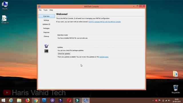This screenshot has height=103, width=183.
Task: Click the MiKTeX Console taskbar icon
Action: point(85,100)
